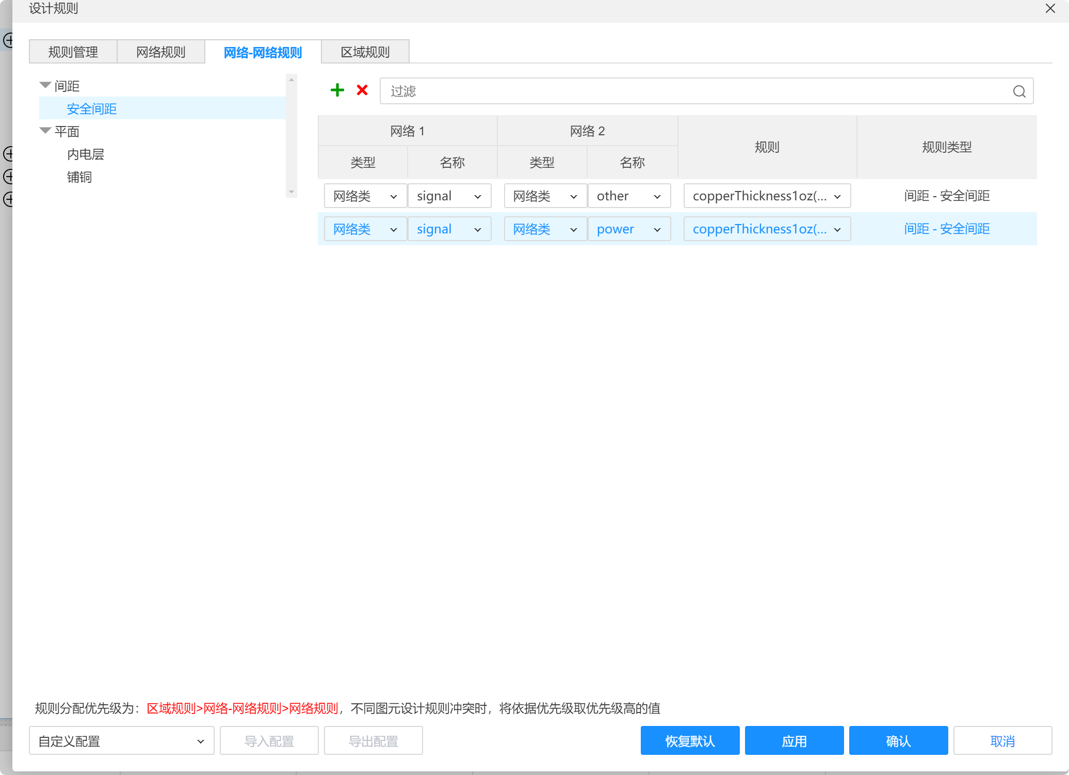Select 内电层 tree item
1069x775 pixels.
pyautogui.click(x=86, y=154)
